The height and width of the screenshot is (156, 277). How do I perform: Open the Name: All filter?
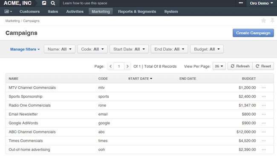[x=60, y=49]
